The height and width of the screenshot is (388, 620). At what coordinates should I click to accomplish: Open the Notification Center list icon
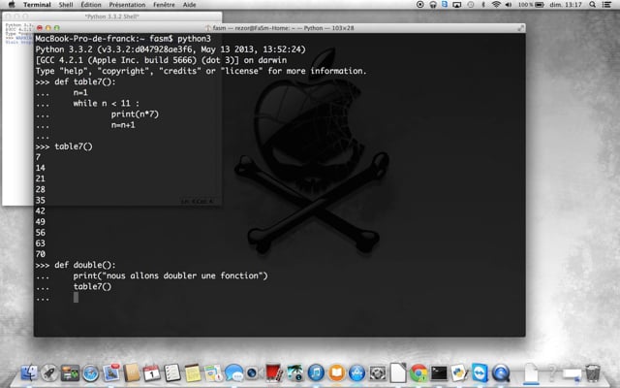point(606,5)
